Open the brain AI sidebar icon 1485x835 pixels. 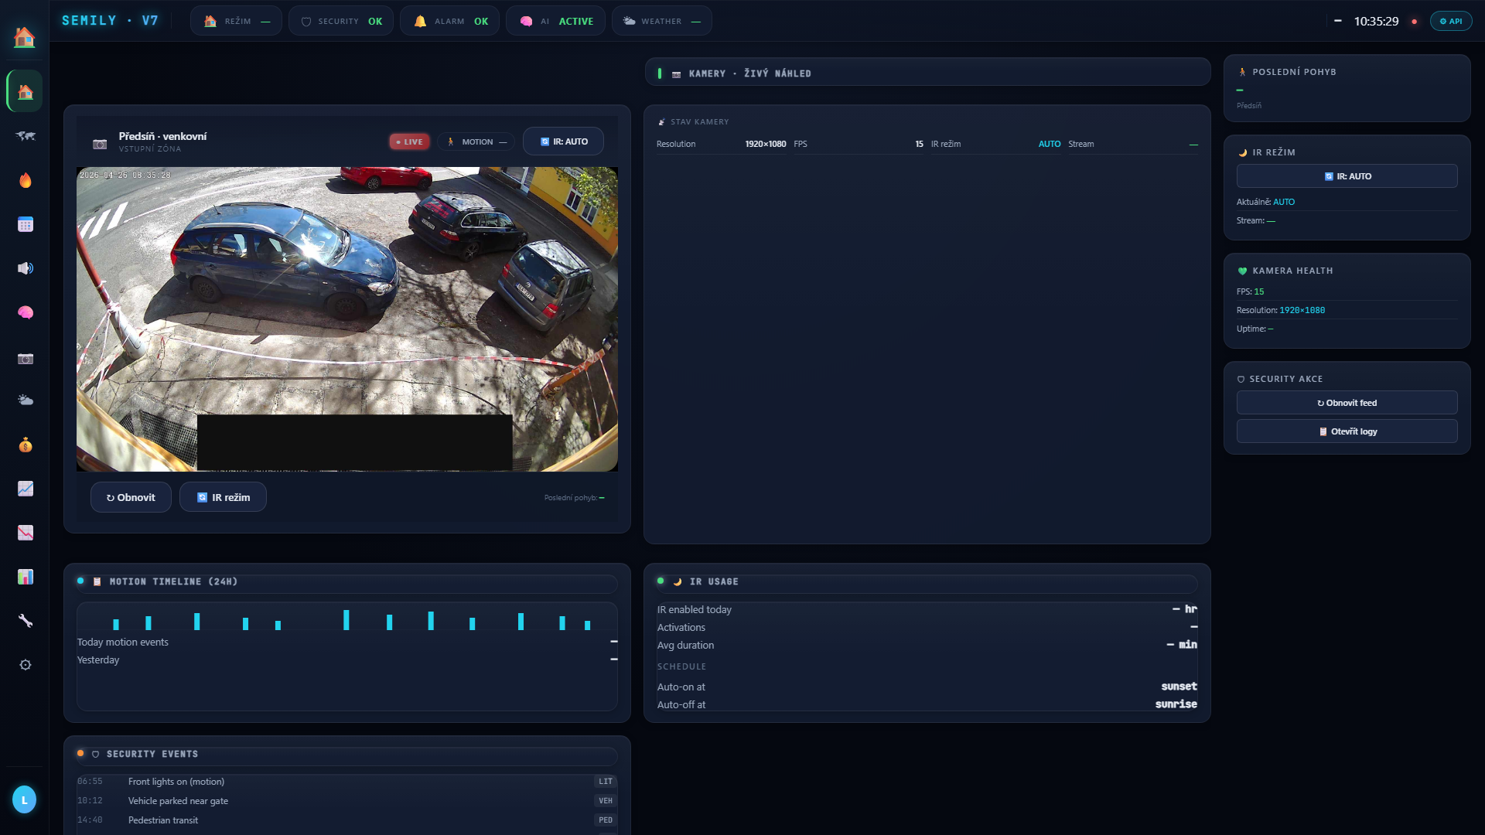(x=25, y=312)
